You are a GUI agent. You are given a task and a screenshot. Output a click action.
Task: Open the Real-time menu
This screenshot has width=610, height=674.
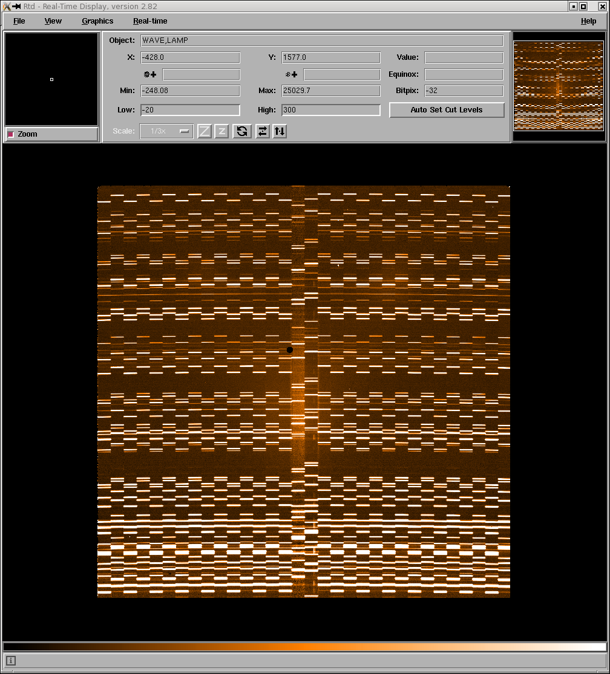pyautogui.click(x=150, y=21)
